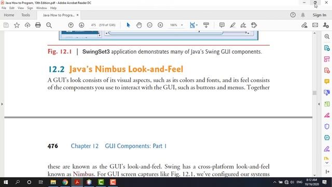Viewport: 332px width, 187px height.
Task: Open the Edit menu
Action: point(12,8)
